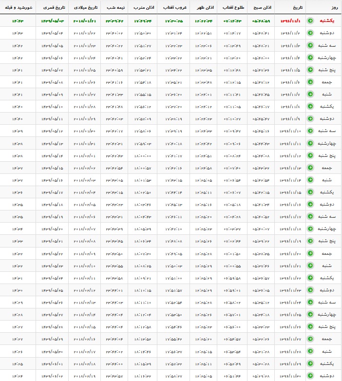This screenshot has width=342, height=381.
Task: Click plus icon next to ۱۳۹۶/۱۱/۸
Action: (x=310, y=106)
